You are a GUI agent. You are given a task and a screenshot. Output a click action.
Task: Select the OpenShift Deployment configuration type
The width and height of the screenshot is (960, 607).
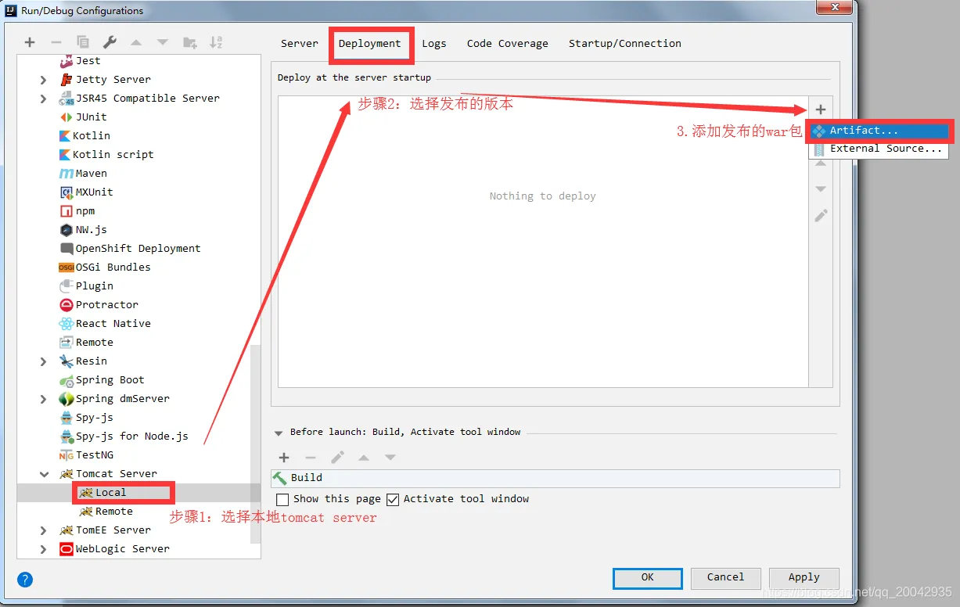131,248
